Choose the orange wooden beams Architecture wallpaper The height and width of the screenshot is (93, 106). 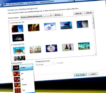tap(33, 27)
